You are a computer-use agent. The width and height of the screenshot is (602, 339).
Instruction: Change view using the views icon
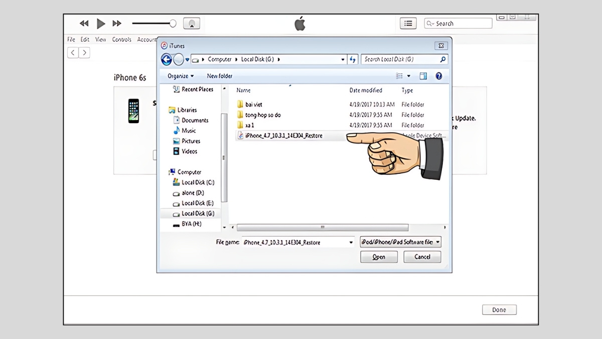(x=400, y=76)
